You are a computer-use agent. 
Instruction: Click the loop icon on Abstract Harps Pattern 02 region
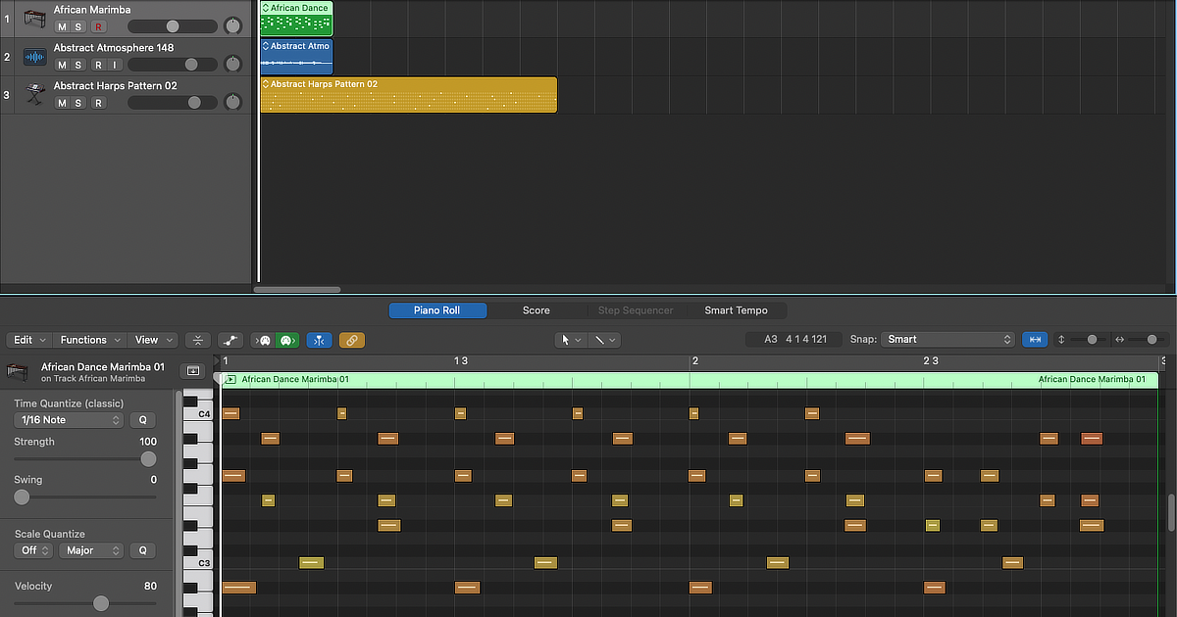click(x=265, y=84)
